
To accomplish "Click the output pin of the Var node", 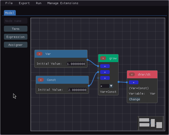I will [x=87, y=60].
